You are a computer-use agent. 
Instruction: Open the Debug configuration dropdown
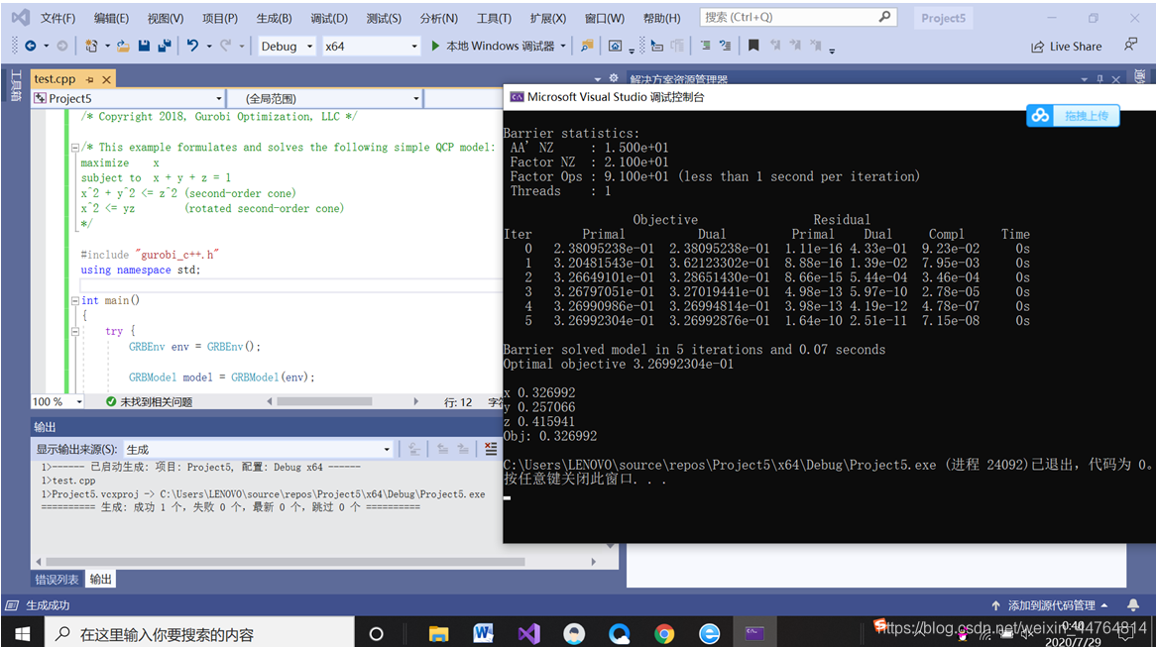287,46
